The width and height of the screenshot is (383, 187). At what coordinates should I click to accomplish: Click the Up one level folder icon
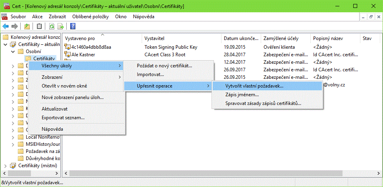tap(27, 27)
